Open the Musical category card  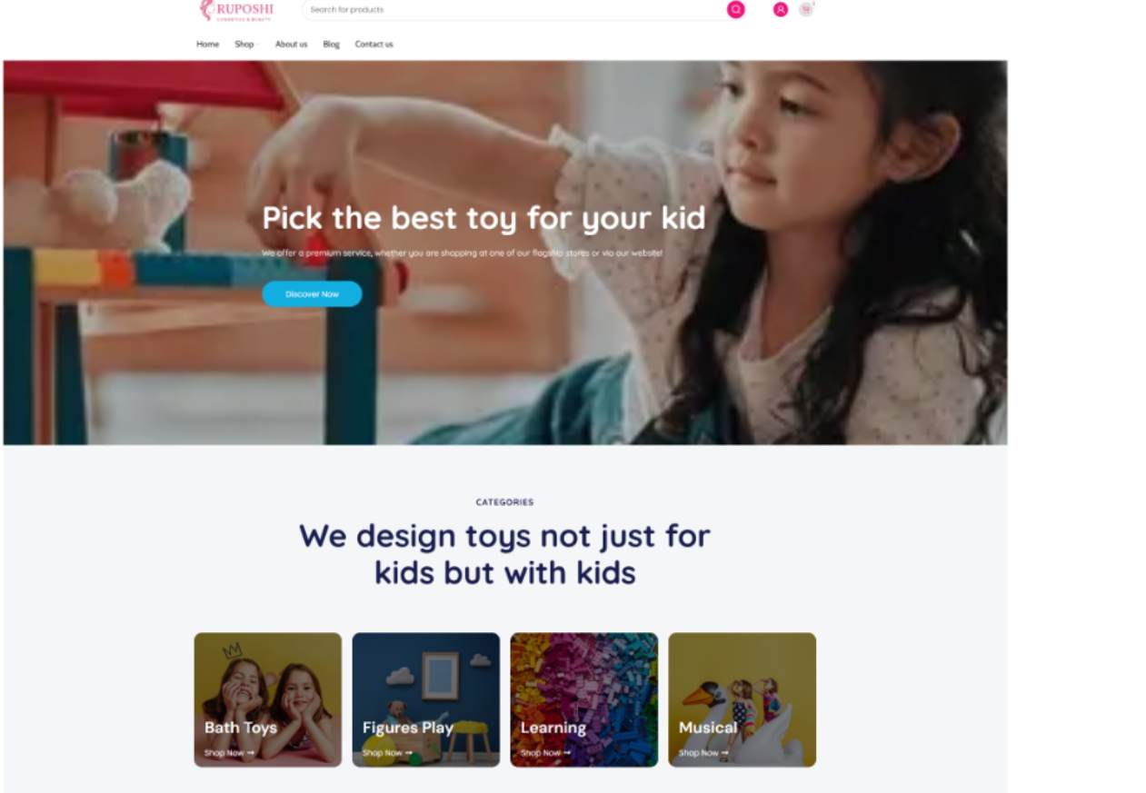pyautogui.click(x=742, y=699)
